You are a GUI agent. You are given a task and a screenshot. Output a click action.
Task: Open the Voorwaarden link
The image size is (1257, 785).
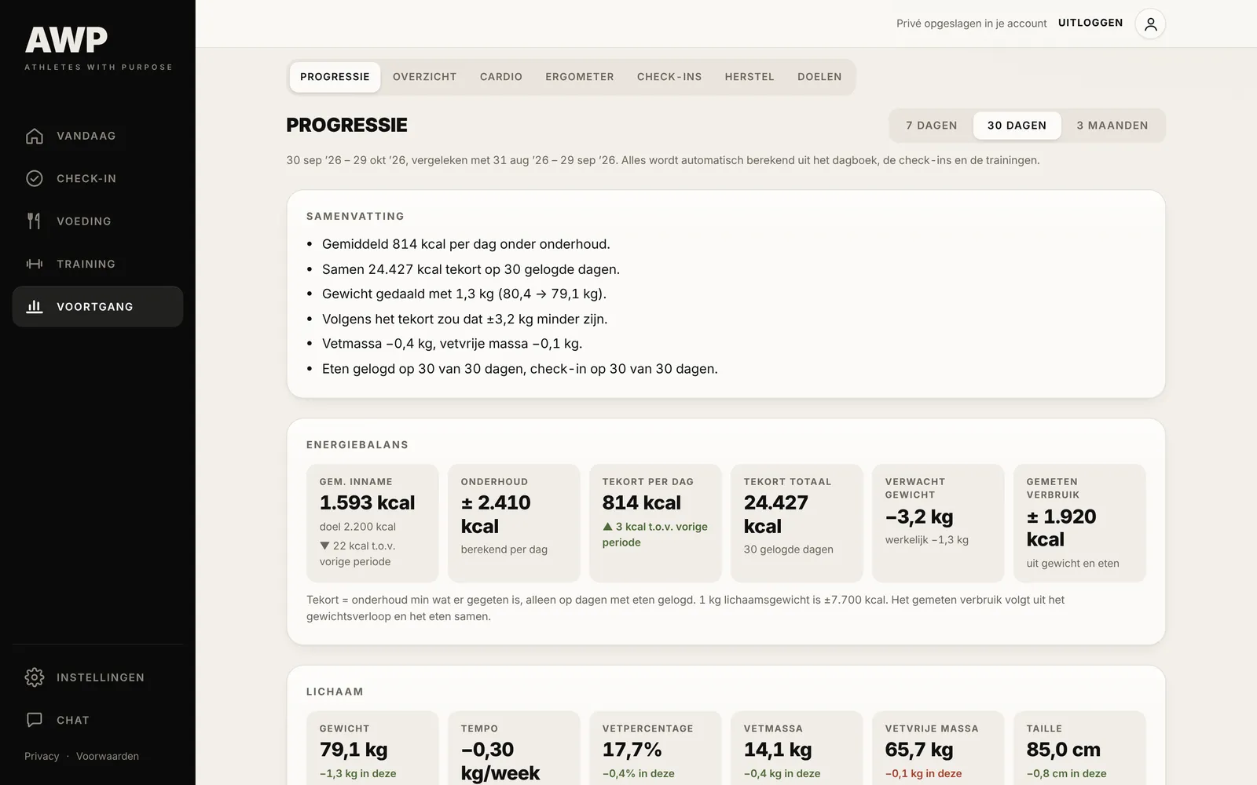pyautogui.click(x=108, y=756)
